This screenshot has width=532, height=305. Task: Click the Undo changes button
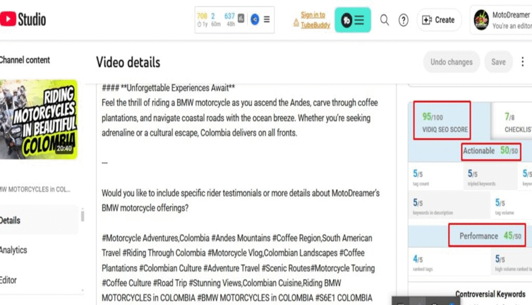(x=451, y=62)
